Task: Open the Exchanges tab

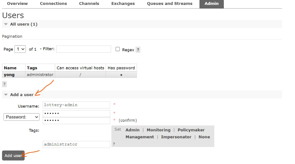Action: tap(123, 4)
